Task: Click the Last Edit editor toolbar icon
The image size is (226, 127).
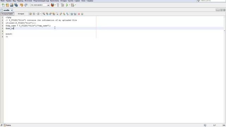Action: 30,14
